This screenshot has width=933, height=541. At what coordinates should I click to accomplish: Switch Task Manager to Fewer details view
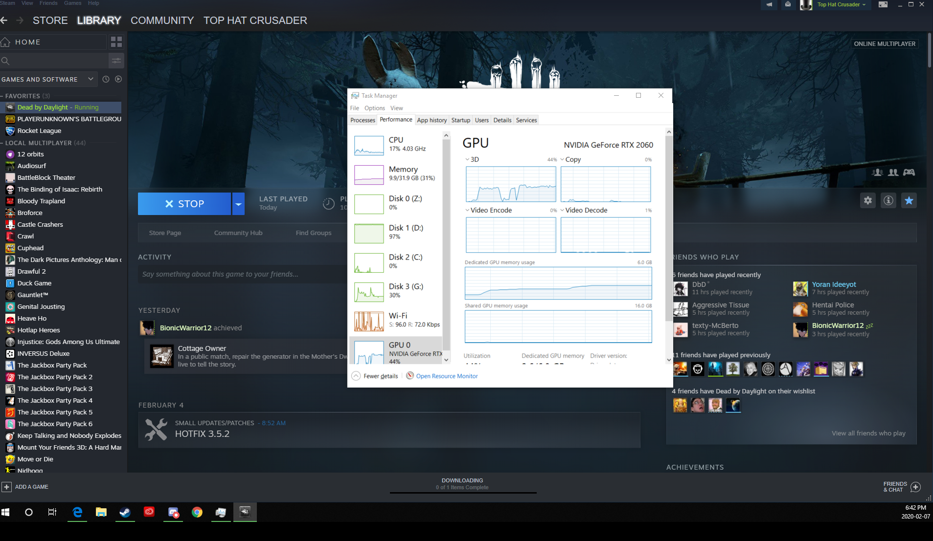[374, 376]
